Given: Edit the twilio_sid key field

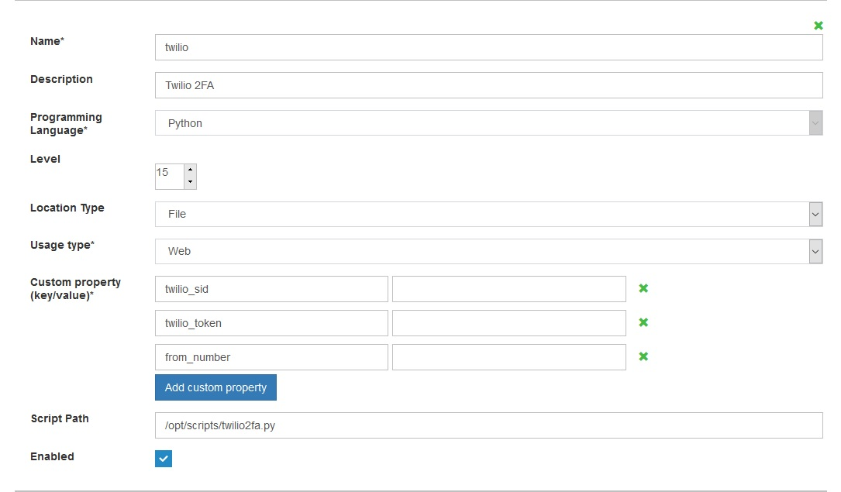Looking at the screenshot, I should [x=271, y=289].
